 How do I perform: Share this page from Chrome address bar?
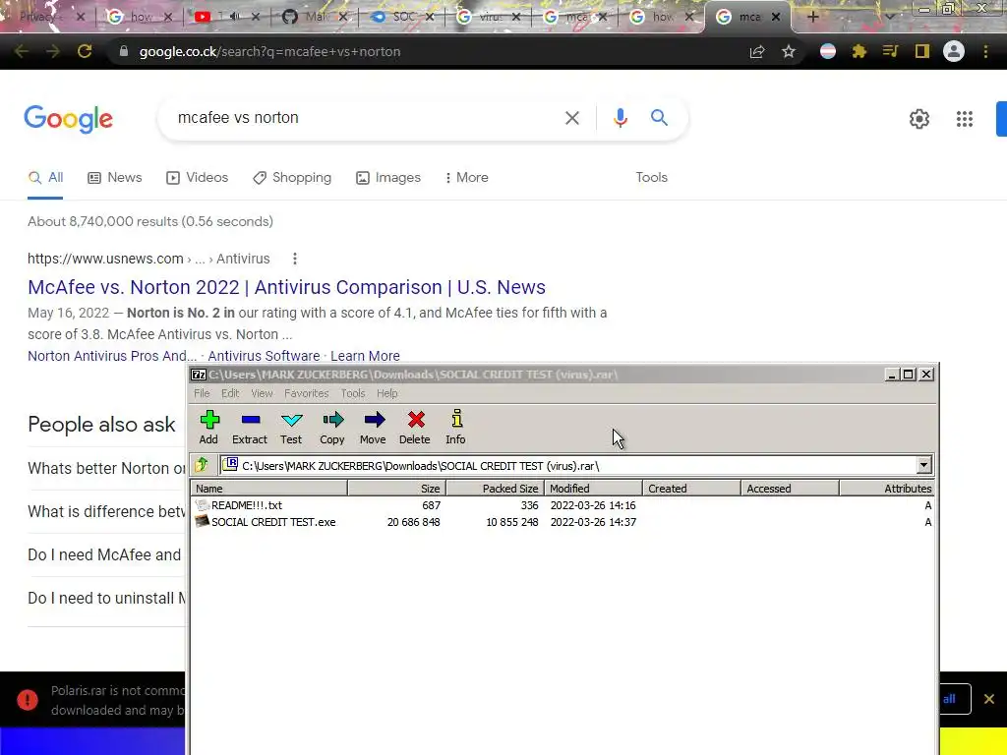pyautogui.click(x=757, y=51)
